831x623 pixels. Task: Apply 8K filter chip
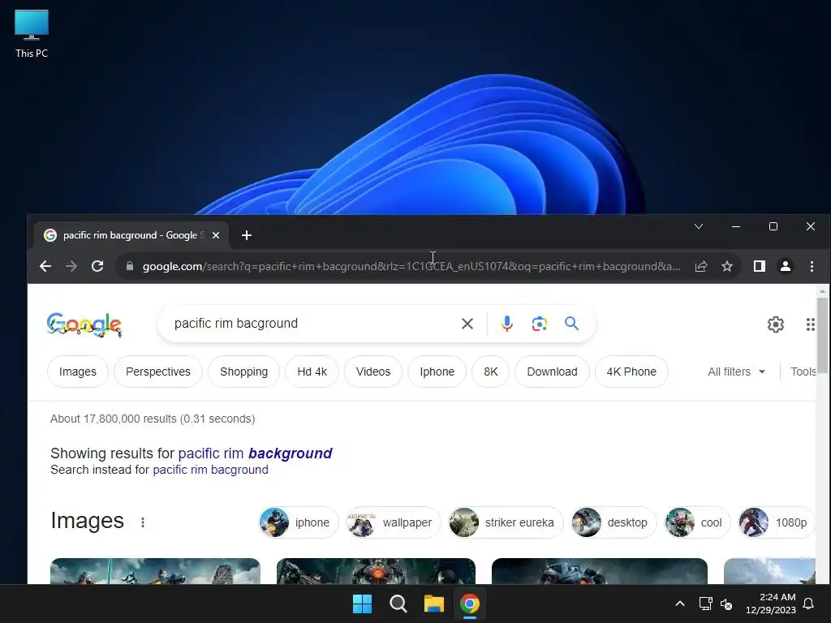(x=491, y=372)
